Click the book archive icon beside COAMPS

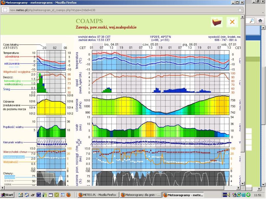click(x=217, y=22)
